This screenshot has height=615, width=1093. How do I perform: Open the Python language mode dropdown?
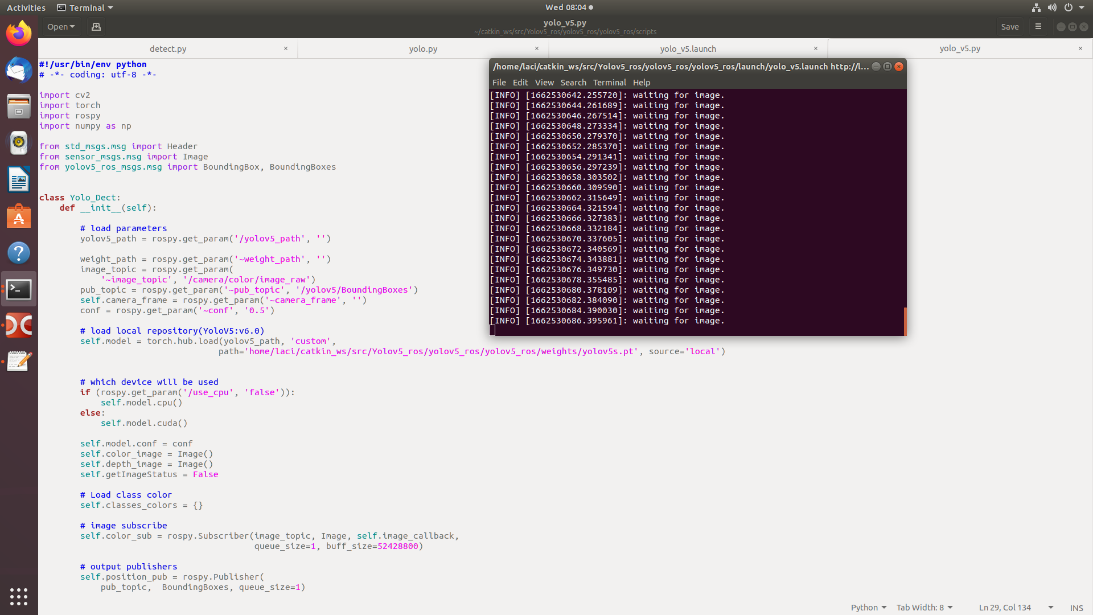868,607
